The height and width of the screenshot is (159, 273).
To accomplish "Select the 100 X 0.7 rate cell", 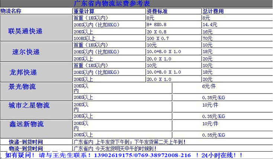I will pos(157,38).
